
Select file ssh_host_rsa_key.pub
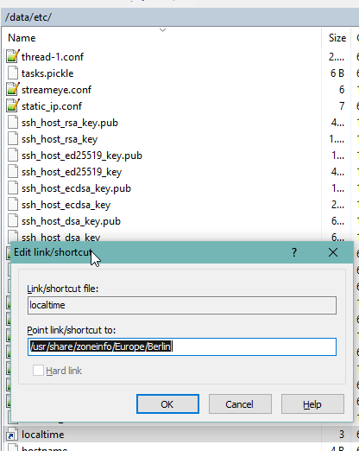click(x=70, y=123)
